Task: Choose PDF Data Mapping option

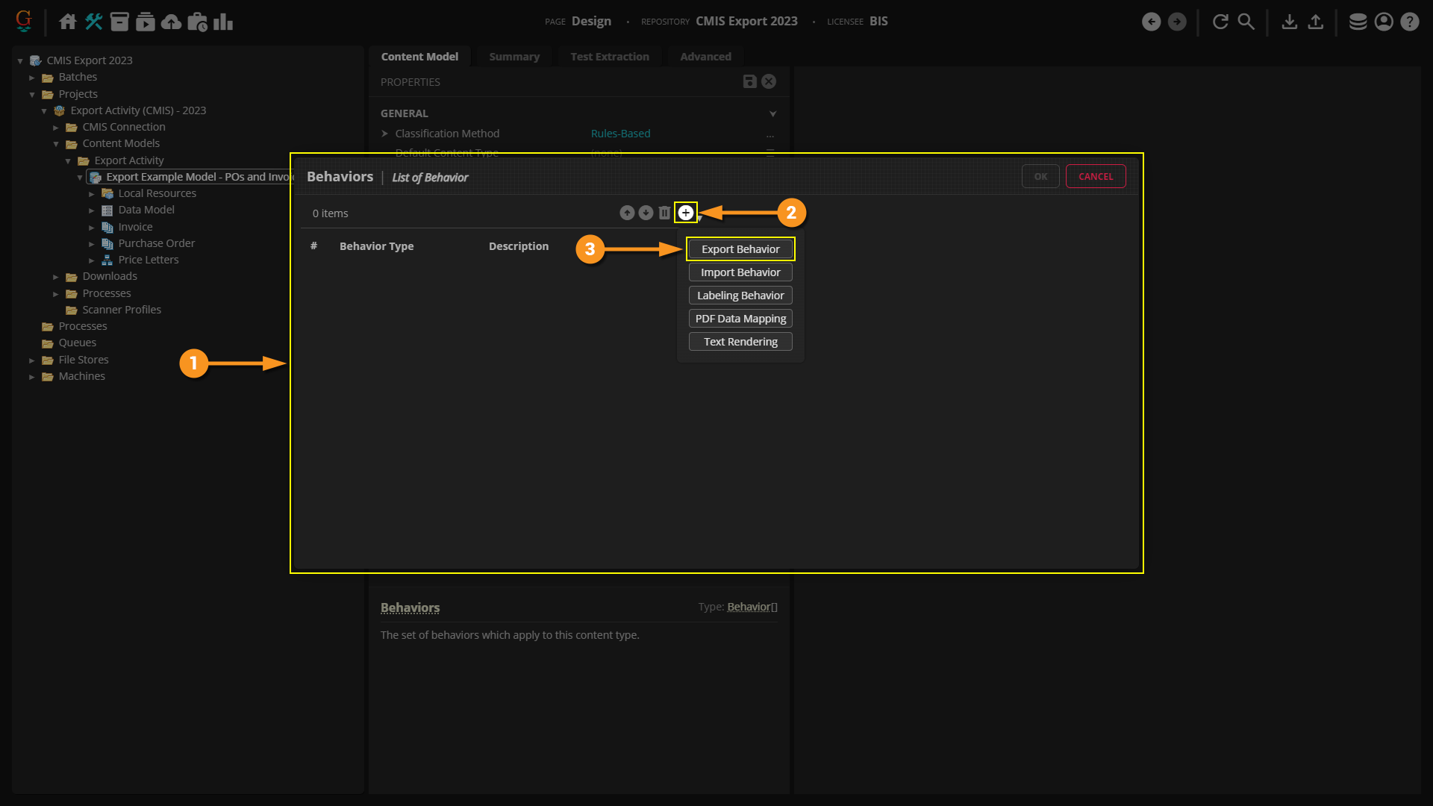Action: click(x=740, y=319)
